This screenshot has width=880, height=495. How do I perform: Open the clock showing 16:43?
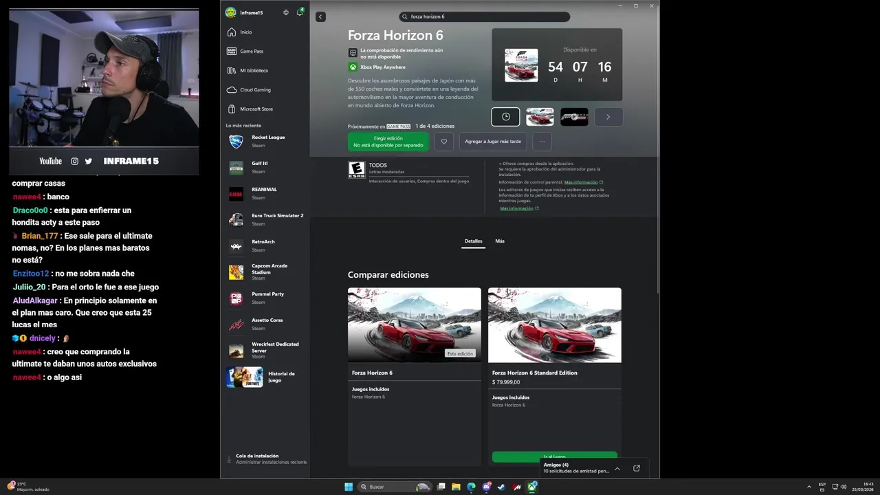tap(863, 487)
